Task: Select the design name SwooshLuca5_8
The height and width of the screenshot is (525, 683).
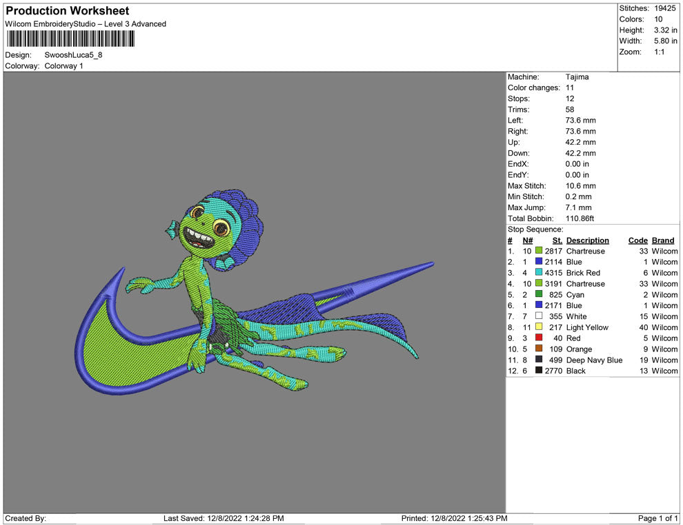Action: (x=73, y=55)
